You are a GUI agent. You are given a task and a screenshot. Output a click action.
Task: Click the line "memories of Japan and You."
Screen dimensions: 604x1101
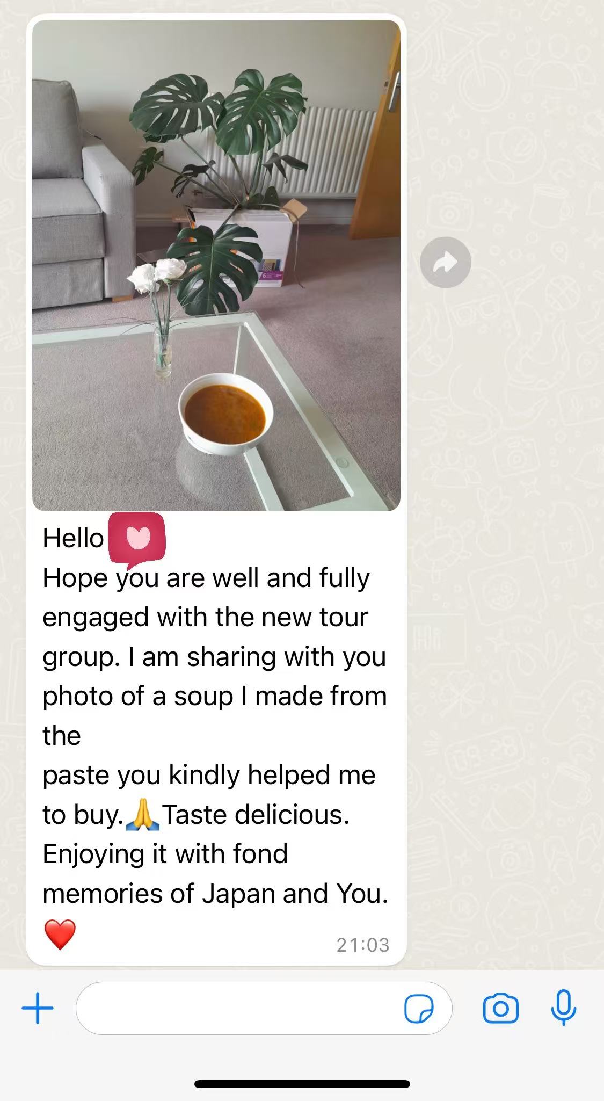point(215,894)
